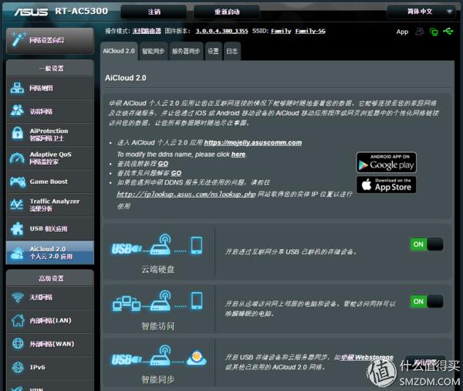Switch to the 日志 tab
This screenshot has width=463, height=391.
click(x=232, y=52)
